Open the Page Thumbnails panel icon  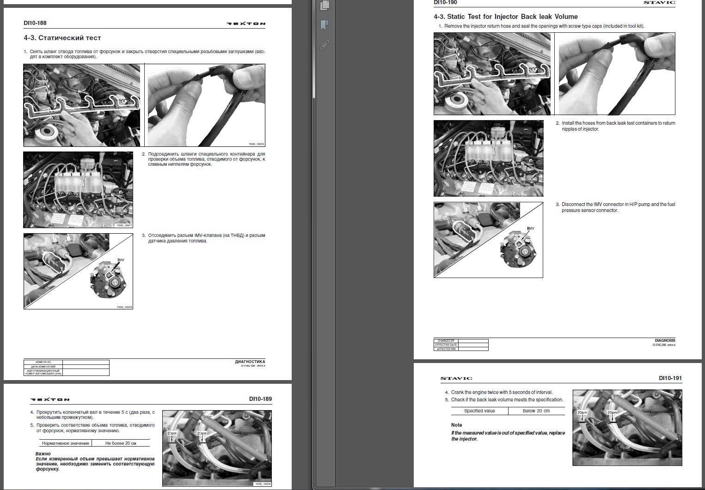[325, 6]
